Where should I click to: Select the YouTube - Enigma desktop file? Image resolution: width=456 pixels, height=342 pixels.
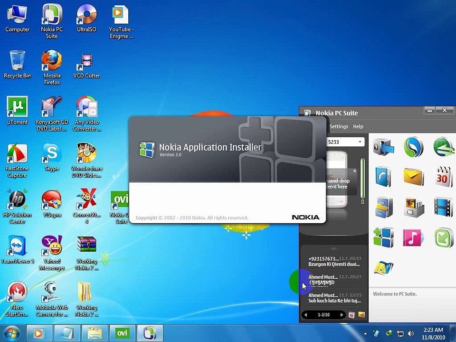pos(121,22)
